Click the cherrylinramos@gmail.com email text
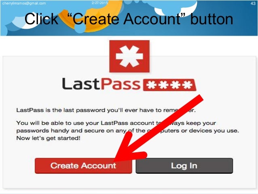The image size is (258, 194). (24, 3)
